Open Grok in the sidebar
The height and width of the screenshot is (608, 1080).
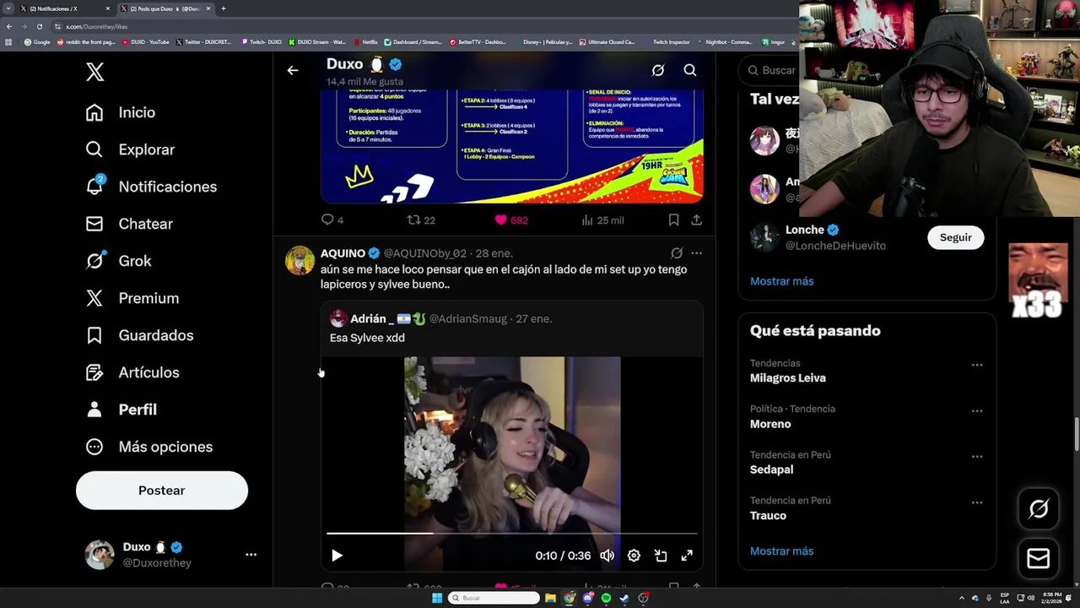(x=118, y=261)
